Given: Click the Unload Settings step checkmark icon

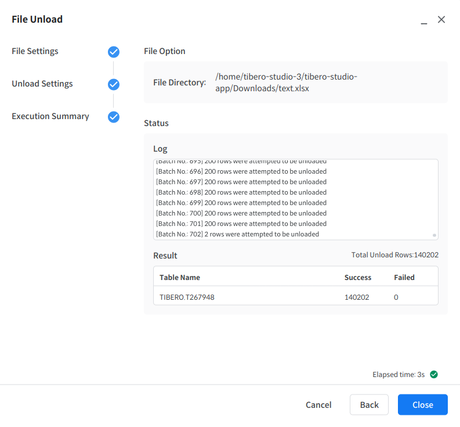Looking at the screenshot, I should coord(114,84).
